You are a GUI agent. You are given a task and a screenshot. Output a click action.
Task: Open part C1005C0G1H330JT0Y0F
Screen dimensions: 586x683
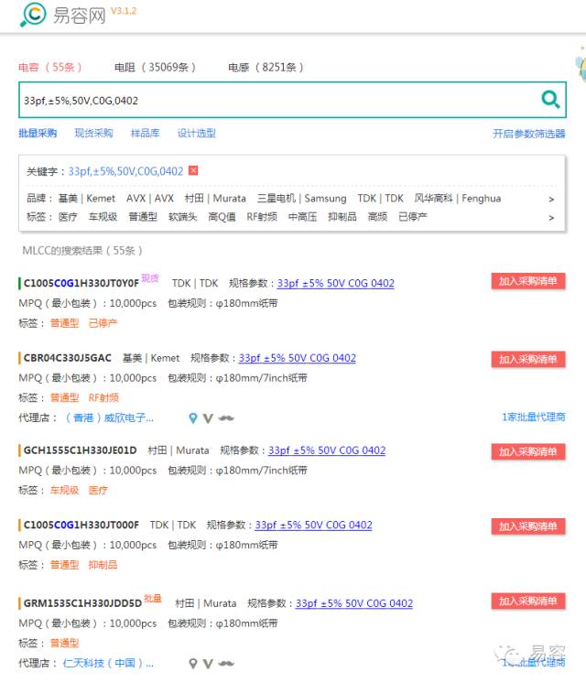(x=81, y=283)
